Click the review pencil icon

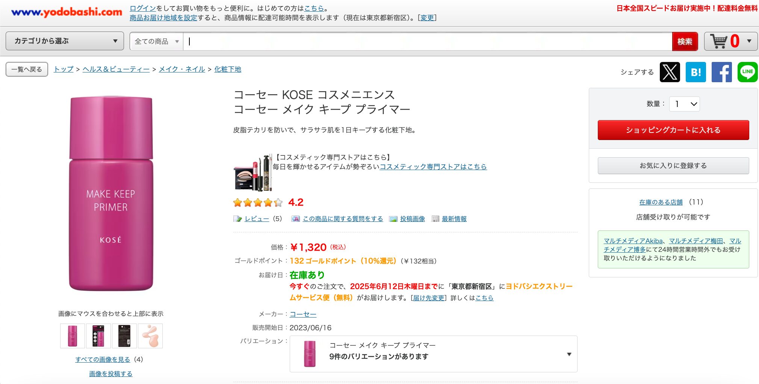237,219
